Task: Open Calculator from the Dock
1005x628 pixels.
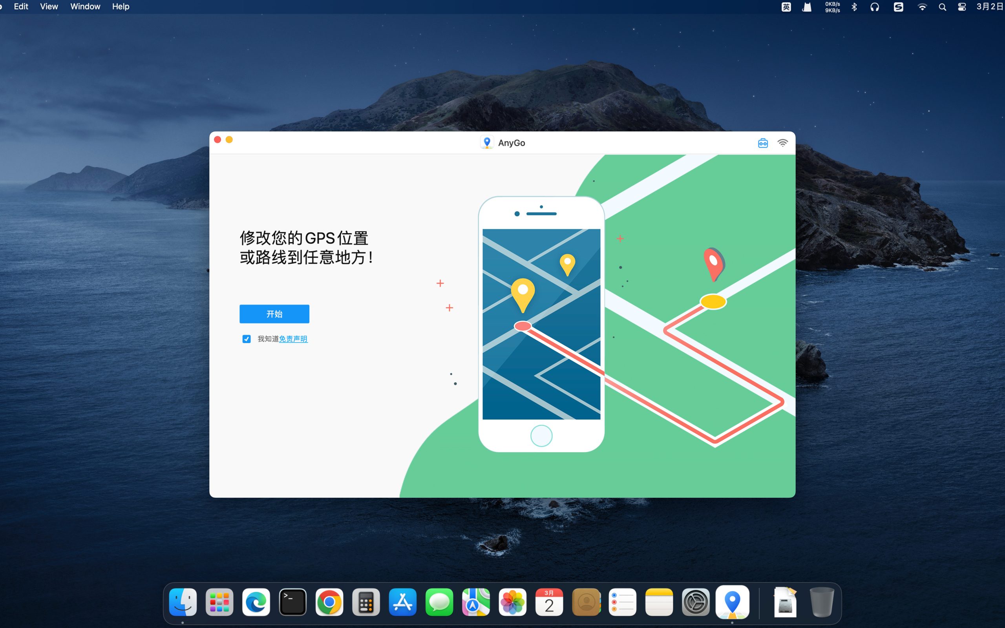Action: click(x=366, y=601)
